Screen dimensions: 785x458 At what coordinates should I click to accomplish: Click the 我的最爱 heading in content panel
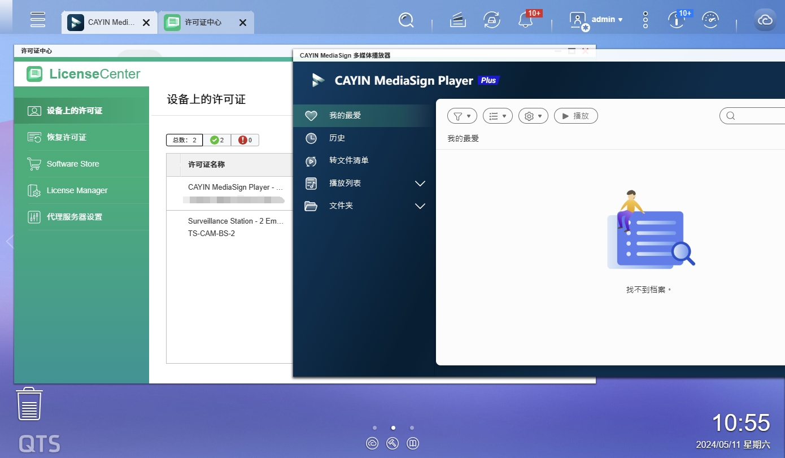tap(463, 138)
